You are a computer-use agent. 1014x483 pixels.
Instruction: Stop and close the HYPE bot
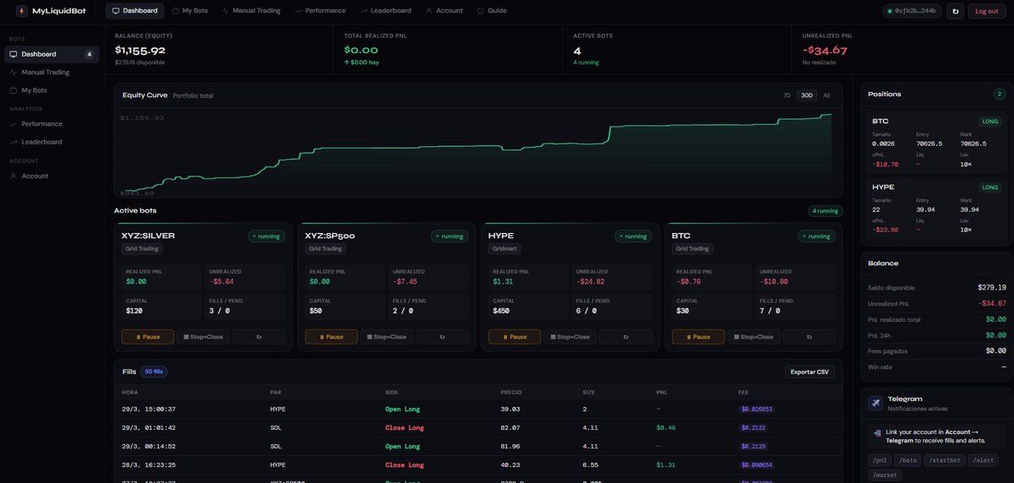pyautogui.click(x=570, y=337)
